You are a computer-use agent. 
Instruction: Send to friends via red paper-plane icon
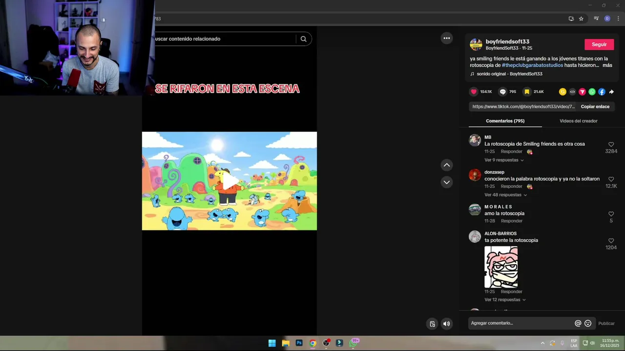(x=582, y=92)
